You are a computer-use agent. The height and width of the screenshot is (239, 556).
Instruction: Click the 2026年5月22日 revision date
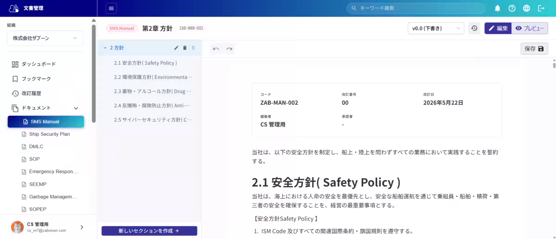(443, 103)
